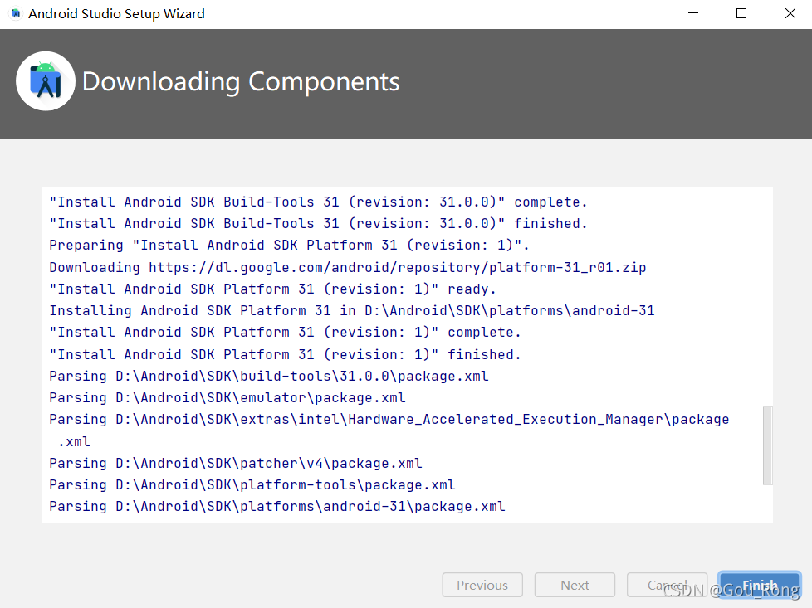Click the Build-Tools 31 'finished.' log line
Image resolution: width=812 pixels, height=608 pixels.
pyautogui.click(x=319, y=223)
